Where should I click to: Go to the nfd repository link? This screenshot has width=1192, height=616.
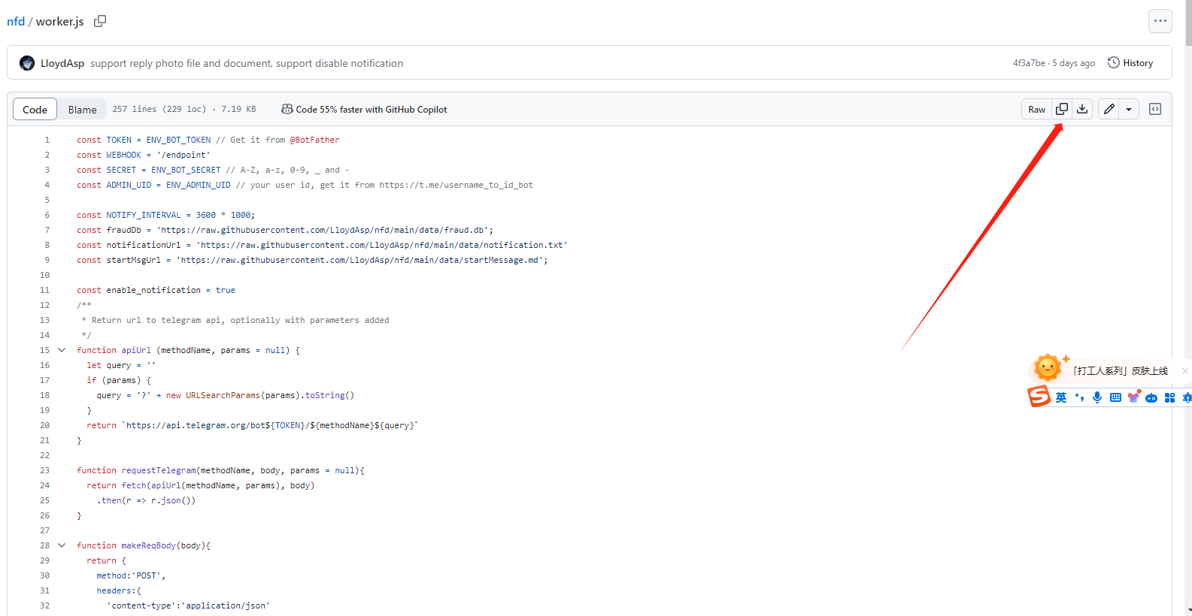16,21
